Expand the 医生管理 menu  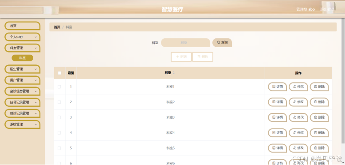[x=23, y=69]
